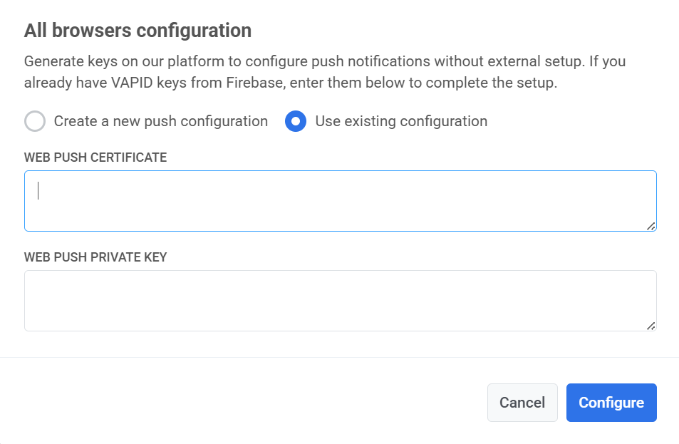Screen dimensions: 679x444
Task: Click the divider line above the footer buttons
Action: pyautogui.click(x=339, y=357)
